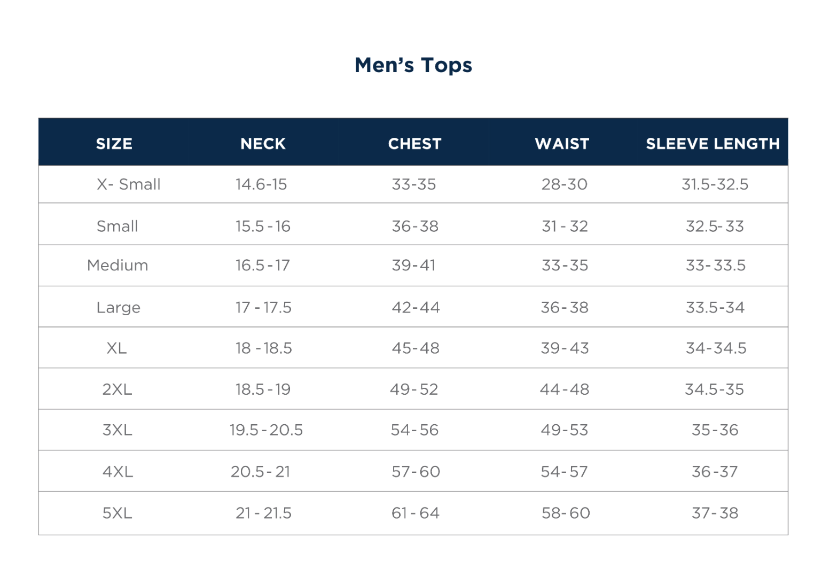This screenshot has height=577, width=814.
Task: Select the 2XL waist value 44-48
Action: tap(565, 389)
